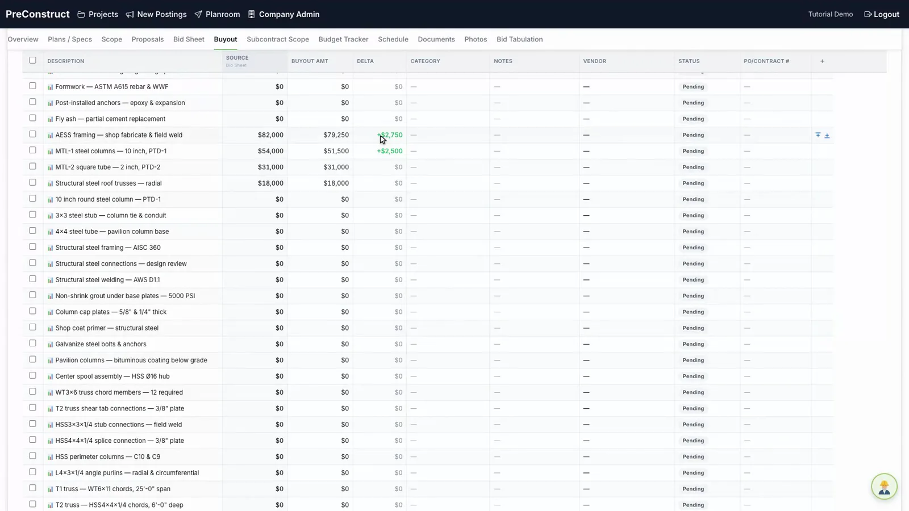
Task: Click the $79,250 buyout amount for AESS framing
Action: click(x=336, y=135)
